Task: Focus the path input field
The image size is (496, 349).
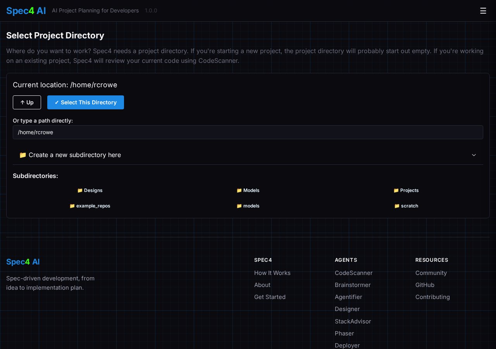Action: (248, 132)
